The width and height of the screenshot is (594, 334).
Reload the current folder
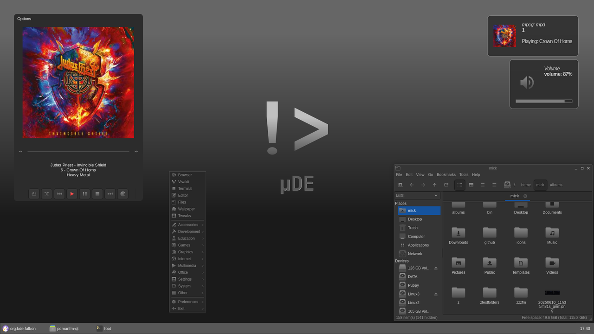[446, 185]
